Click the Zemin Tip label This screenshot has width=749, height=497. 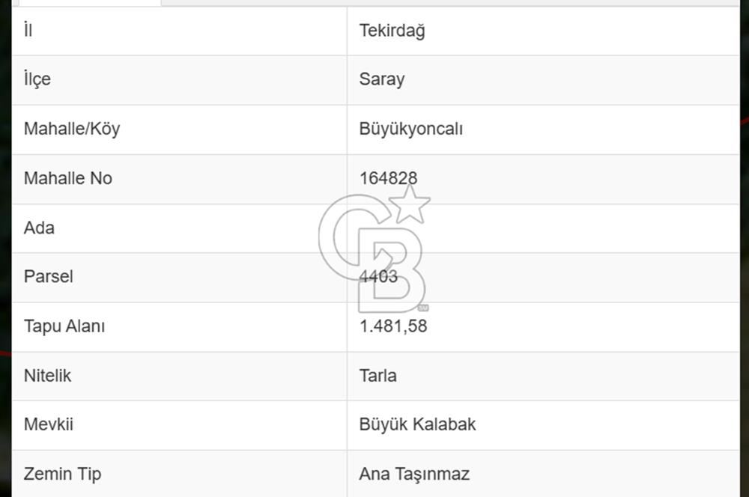62,474
